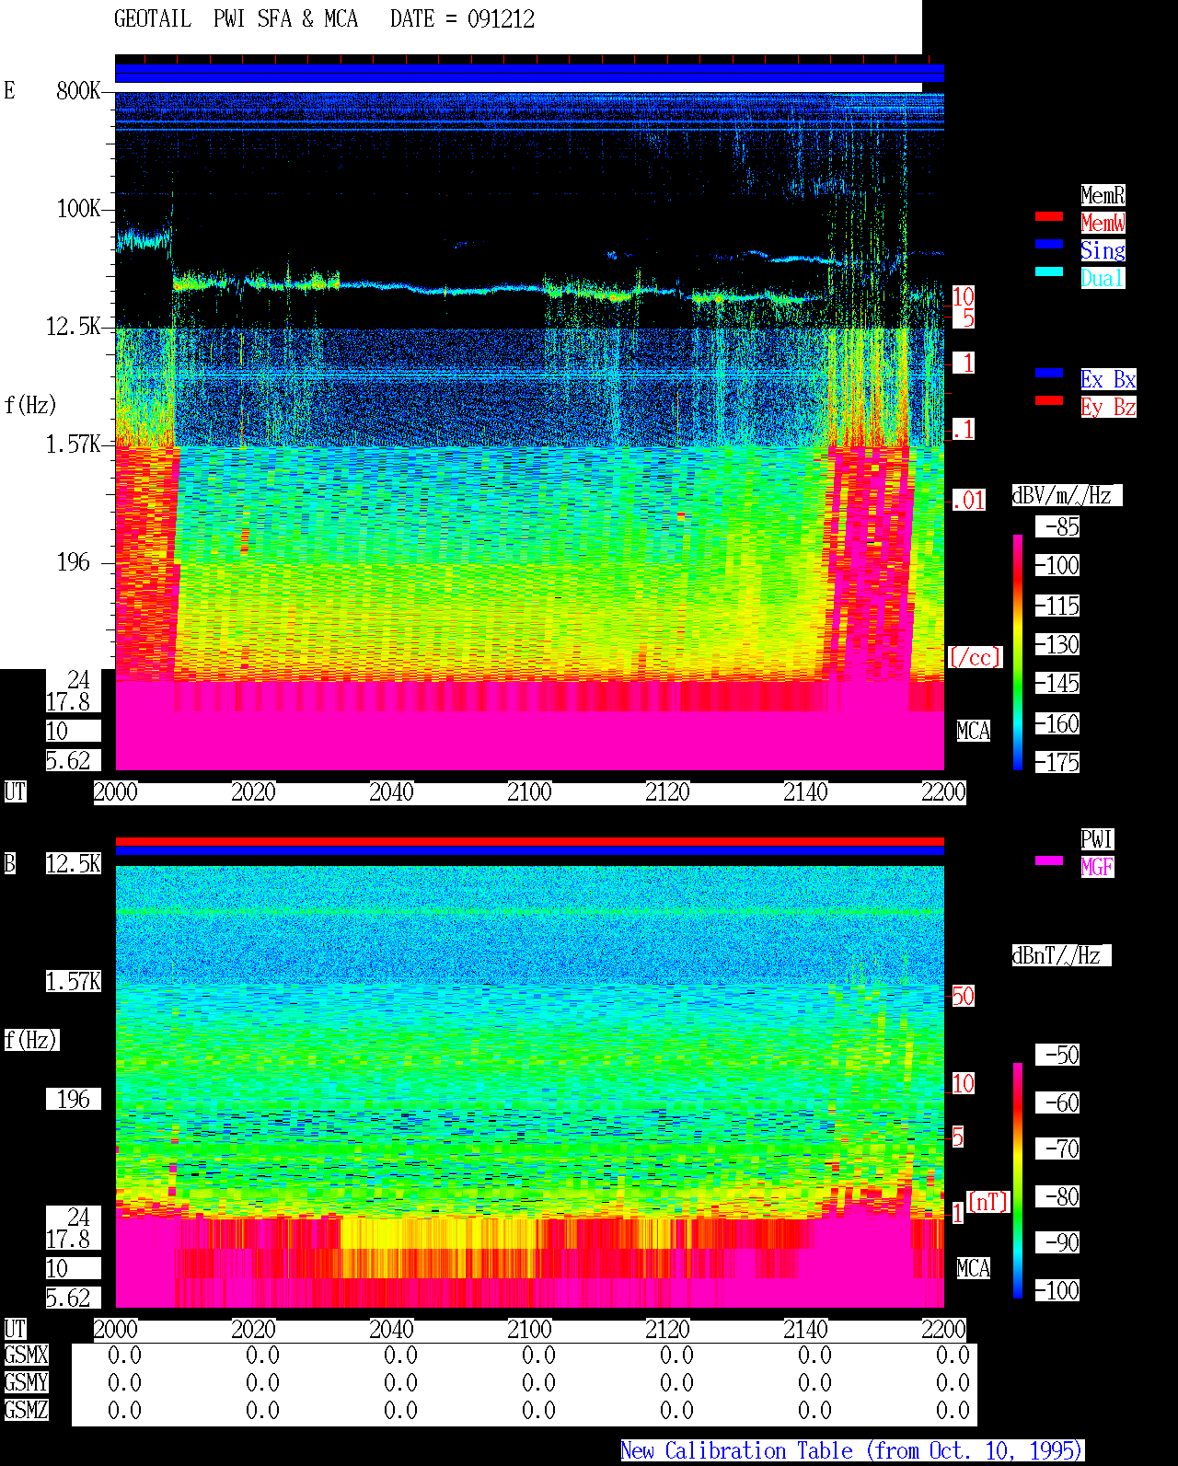
Task: Click the 'Ex Bx' legend label
Action: 1108,379
